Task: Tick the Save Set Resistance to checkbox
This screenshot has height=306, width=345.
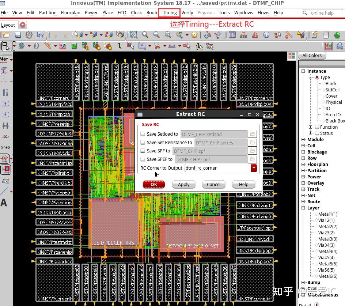Action: pos(143,143)
